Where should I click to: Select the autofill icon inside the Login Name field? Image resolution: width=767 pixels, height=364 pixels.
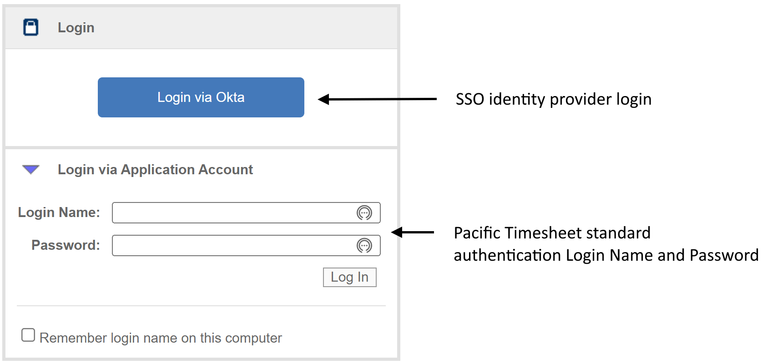(364, 212)
